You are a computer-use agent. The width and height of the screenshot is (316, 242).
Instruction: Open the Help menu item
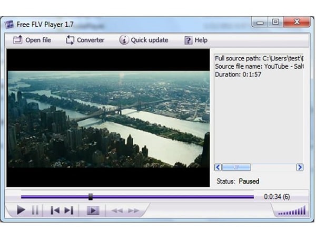[196, 40]
